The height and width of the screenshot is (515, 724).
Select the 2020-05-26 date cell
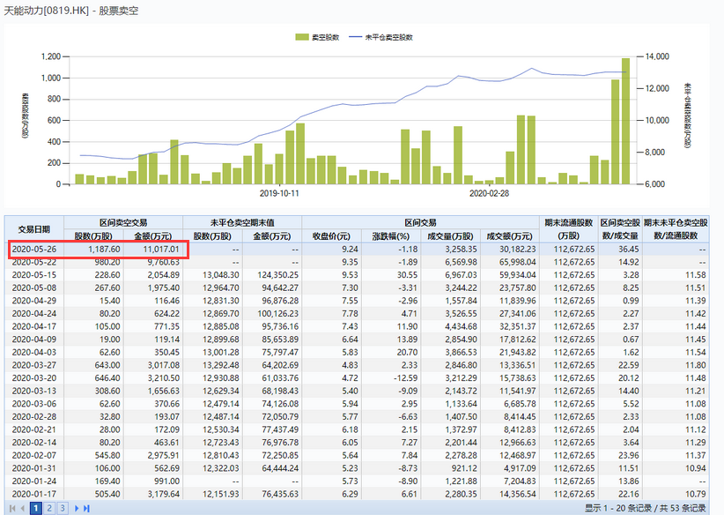tap(36, 250)
